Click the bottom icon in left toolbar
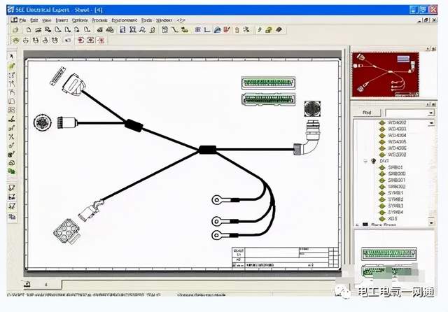 pyautogui.click(x=12, y=217)
